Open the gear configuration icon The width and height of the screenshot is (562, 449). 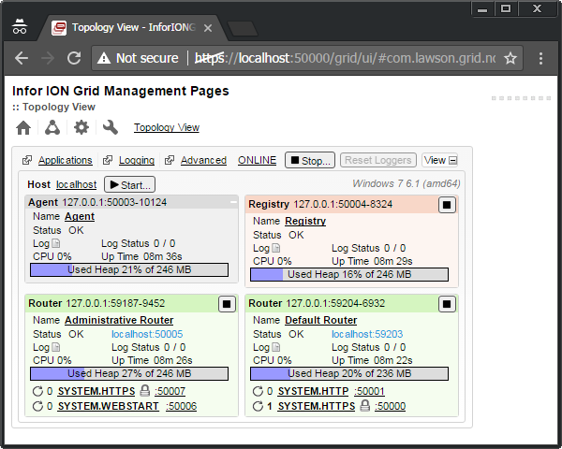pos(81,127)
